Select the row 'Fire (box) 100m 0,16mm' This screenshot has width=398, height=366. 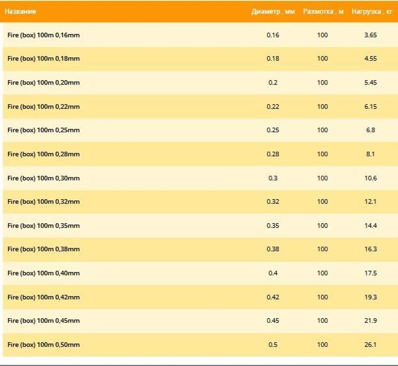click(x=200, y=35)
